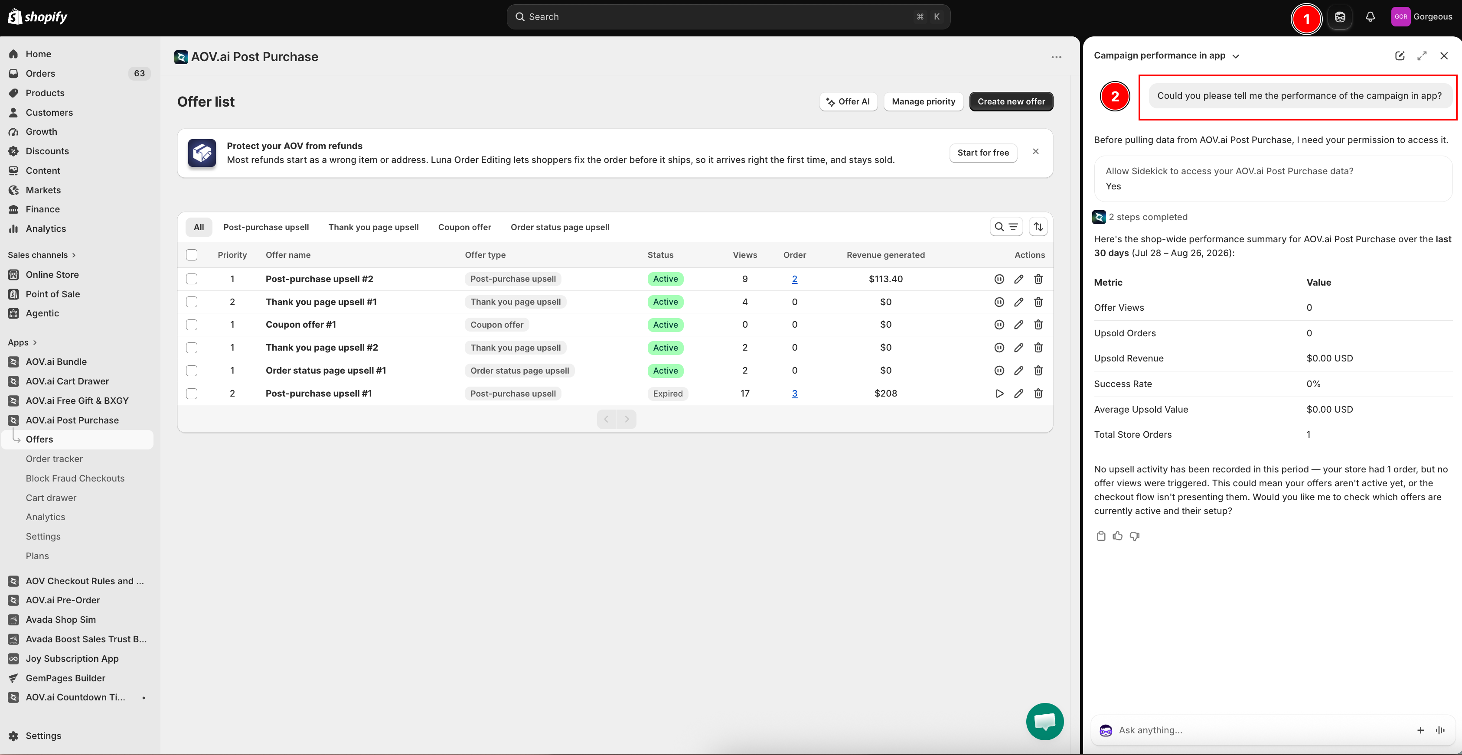Switch to the All offers tab
1462x755 pixels.
coord(199,227)
